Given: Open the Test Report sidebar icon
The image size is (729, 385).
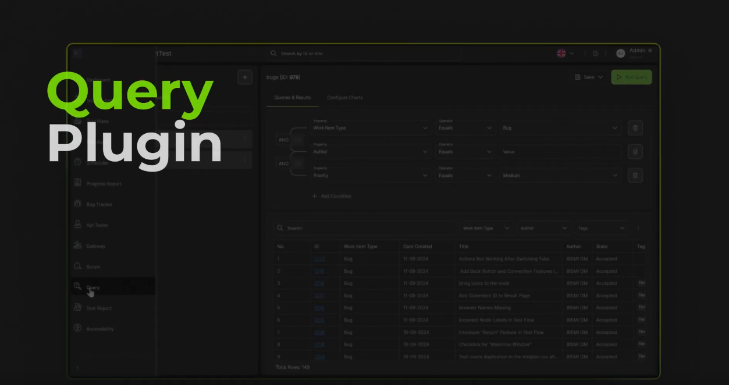Looking at the screenshot, I should click(78, 308).
